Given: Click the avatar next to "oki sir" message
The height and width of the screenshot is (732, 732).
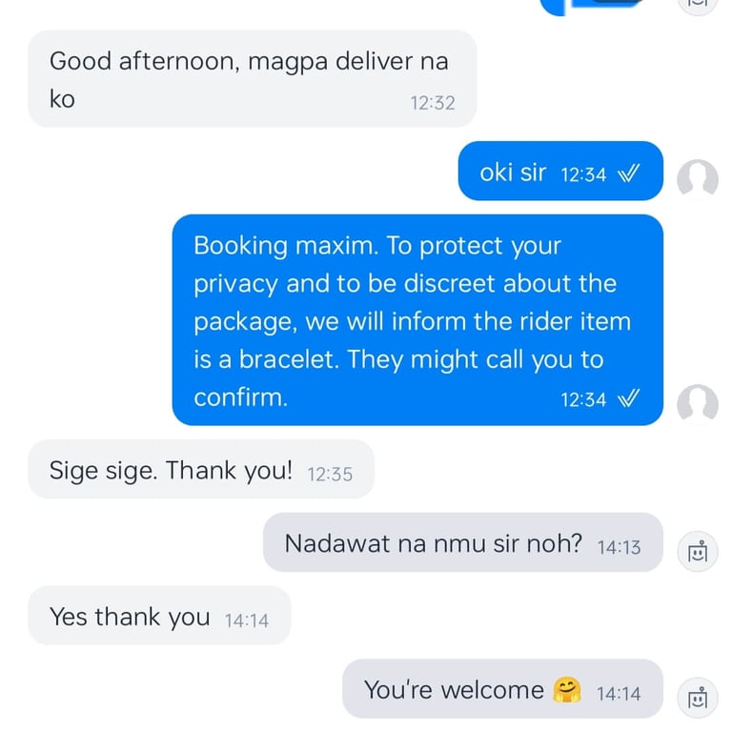Looking at the screenshot, I should click(x=698, y=179).
